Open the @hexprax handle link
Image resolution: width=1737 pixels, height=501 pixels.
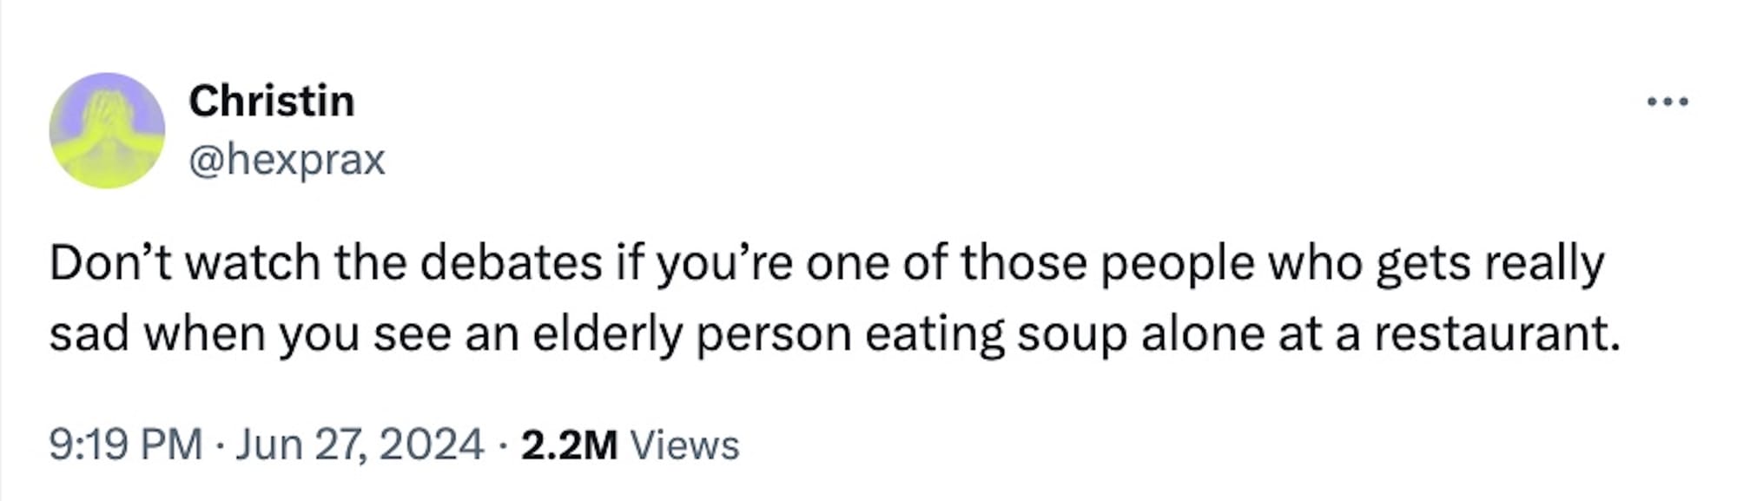pos(287,160)
